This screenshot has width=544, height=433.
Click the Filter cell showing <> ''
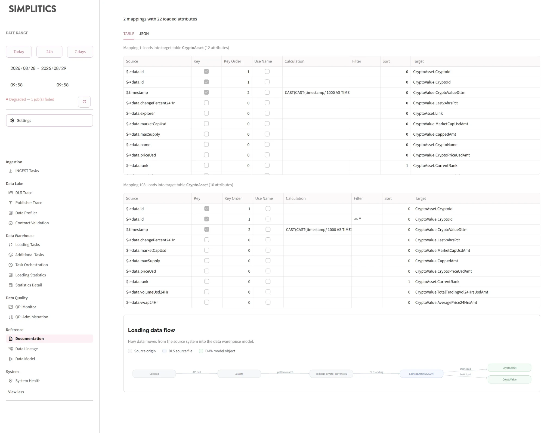point(367,219)
